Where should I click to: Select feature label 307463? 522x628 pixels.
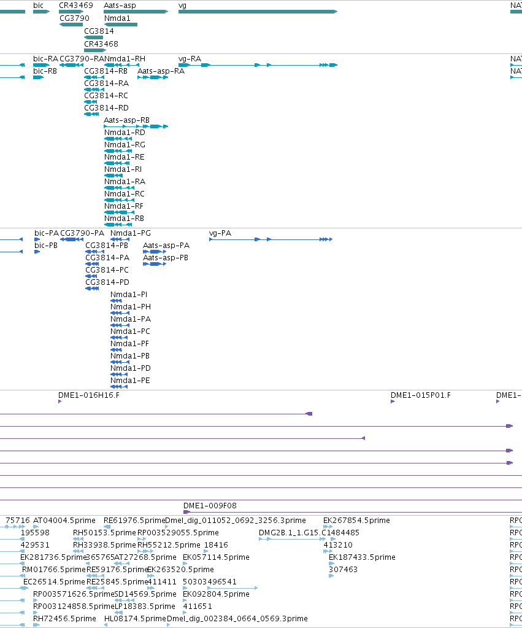343,570
